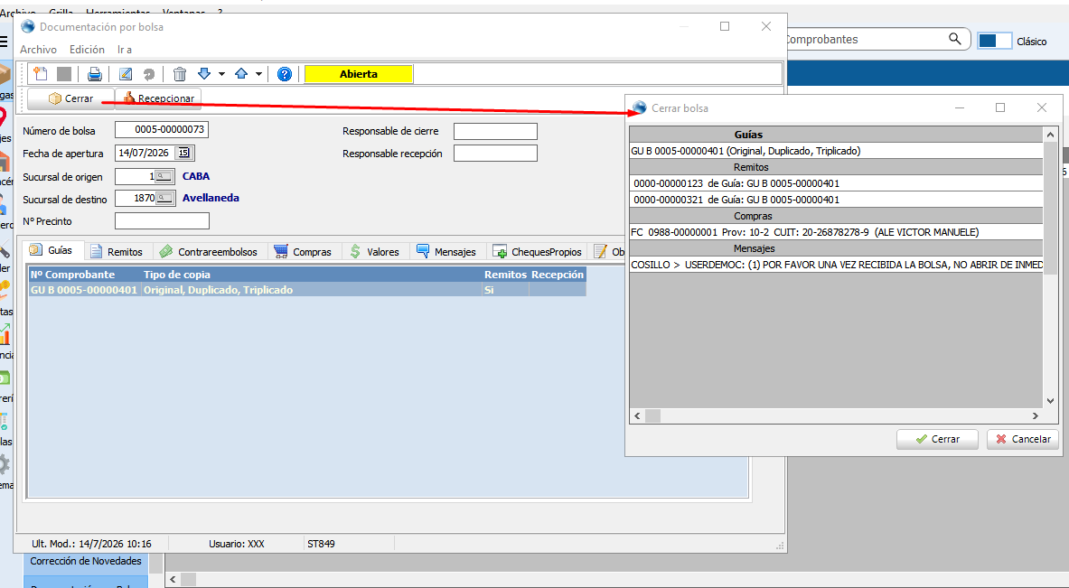Click the Sucursal de destino number field
Image resolution: width=1069 pixels, height=588 pixels.
click(x=136, y=199)
